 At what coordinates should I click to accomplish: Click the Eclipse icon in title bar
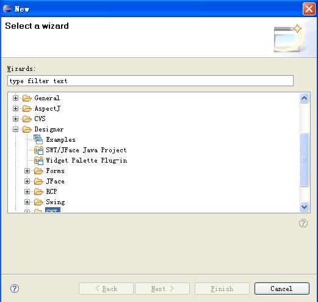7,9
